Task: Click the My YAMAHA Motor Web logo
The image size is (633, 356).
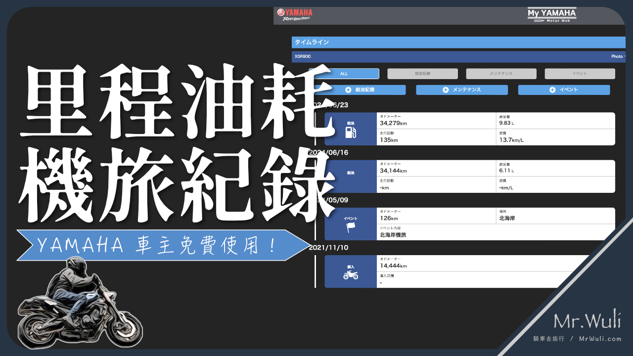Action: [x=552, y=15]
